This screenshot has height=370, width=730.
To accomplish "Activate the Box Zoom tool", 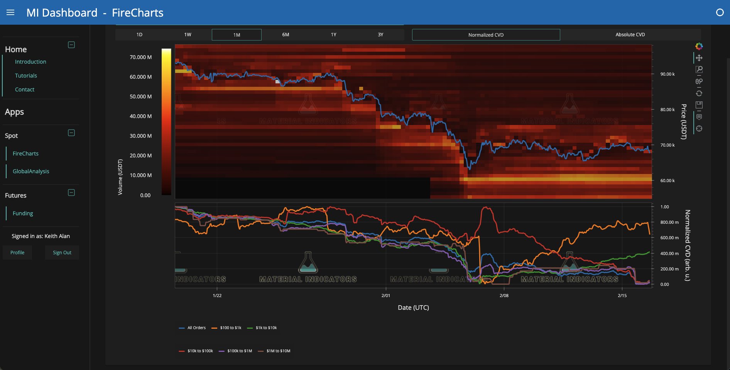I will [x=700, y=69].
